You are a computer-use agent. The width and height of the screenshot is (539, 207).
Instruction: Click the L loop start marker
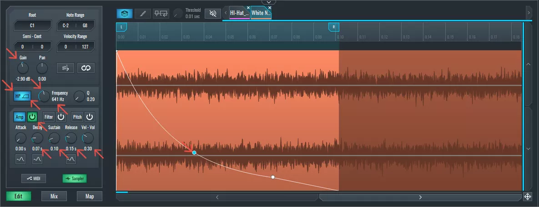121,27
